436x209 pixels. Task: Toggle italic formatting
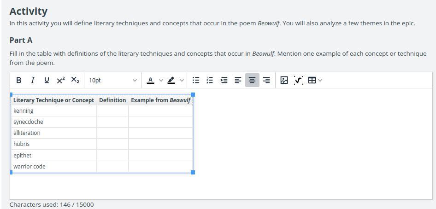(x=32, y=80)
